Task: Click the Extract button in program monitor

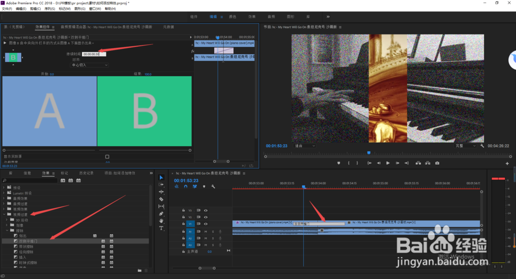Action: pos(427,163)
